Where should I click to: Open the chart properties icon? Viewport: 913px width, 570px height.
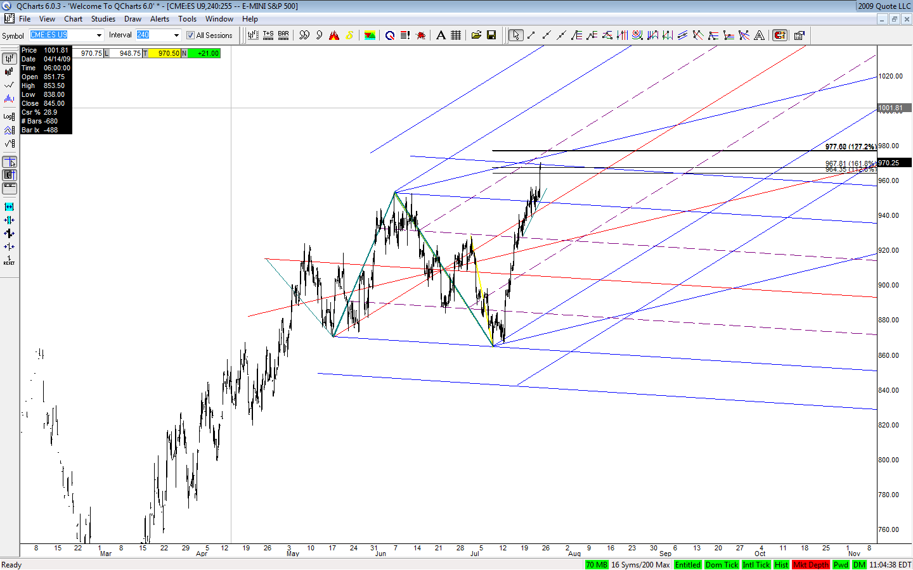pyautogui.click(x=800, y=35)
